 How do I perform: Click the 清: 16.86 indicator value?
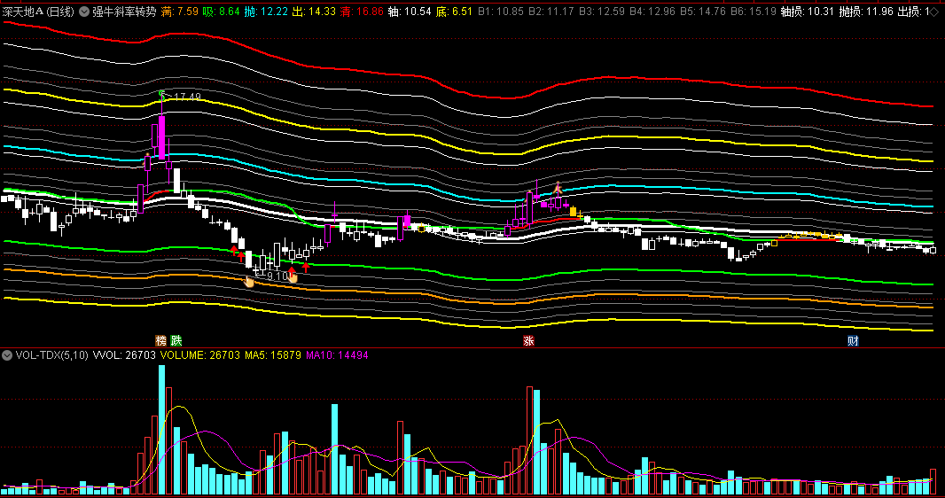(362, 11)
